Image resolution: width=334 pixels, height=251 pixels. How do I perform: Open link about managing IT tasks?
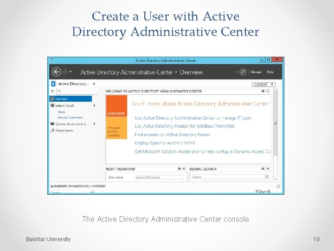193,118
